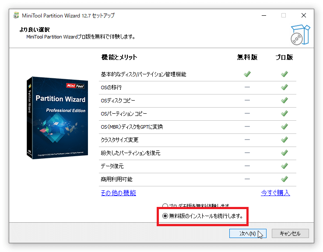Click Pro checkmark in データ復元 row
The height and width of the screenshot is (252, 323).
(284, 166)
